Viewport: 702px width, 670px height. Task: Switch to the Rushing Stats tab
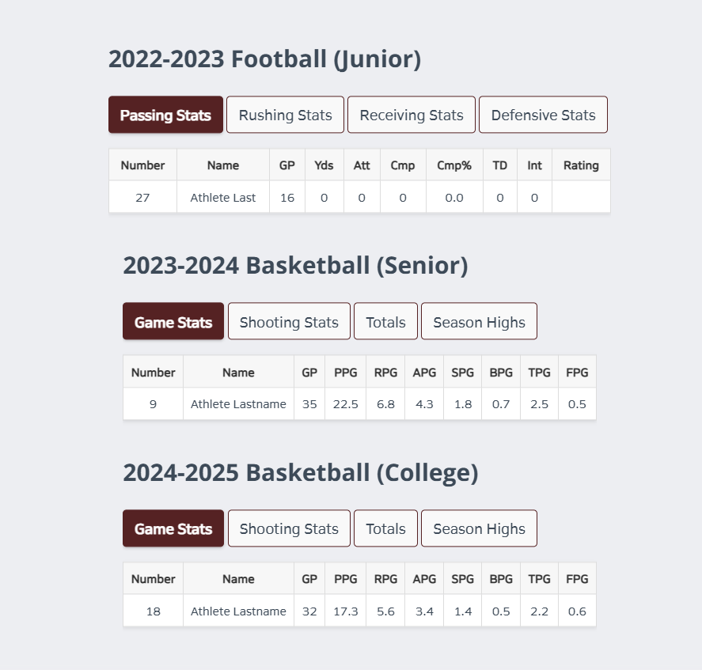click(x=285, y=115)
